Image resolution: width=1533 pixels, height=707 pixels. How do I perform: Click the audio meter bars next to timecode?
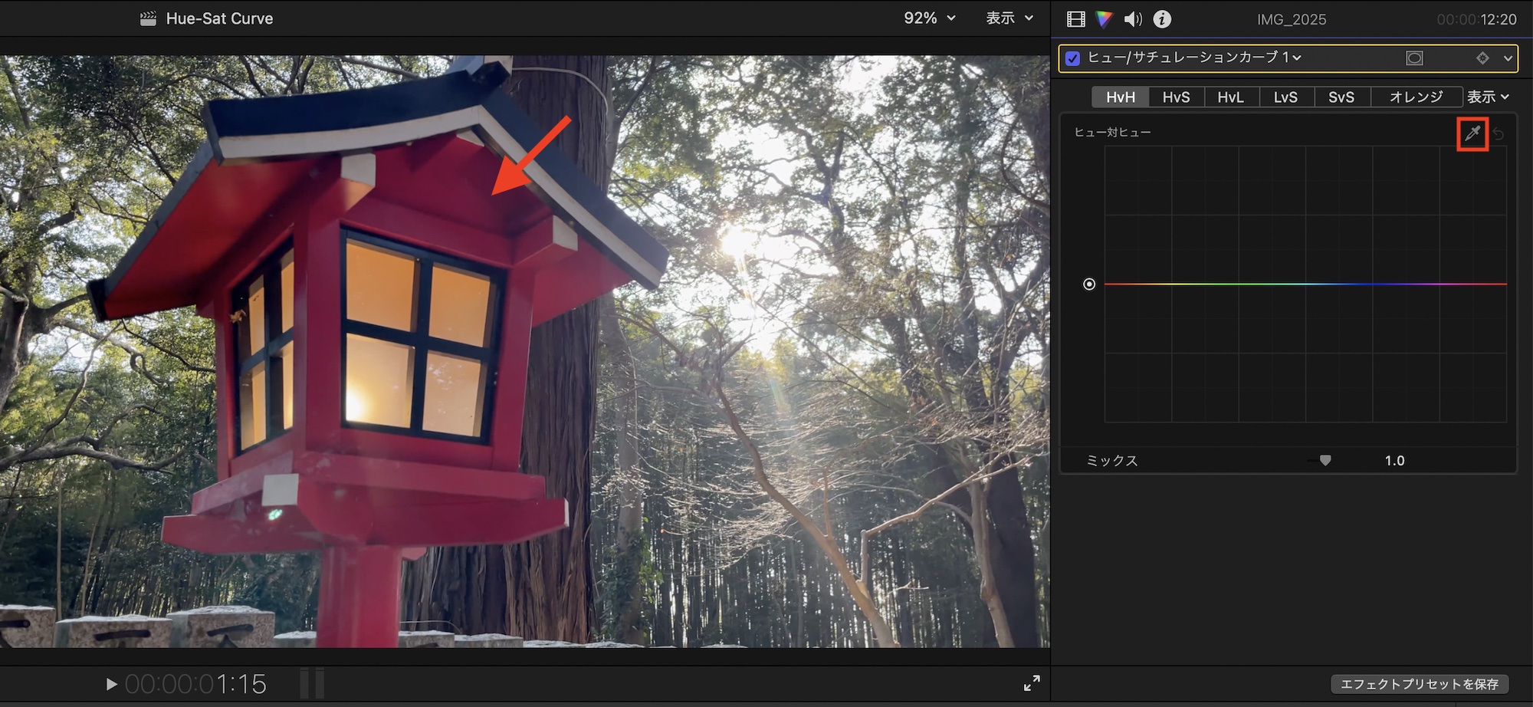(312, 683)
